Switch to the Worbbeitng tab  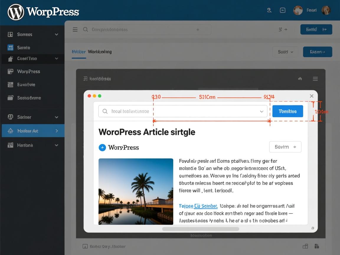100,52
